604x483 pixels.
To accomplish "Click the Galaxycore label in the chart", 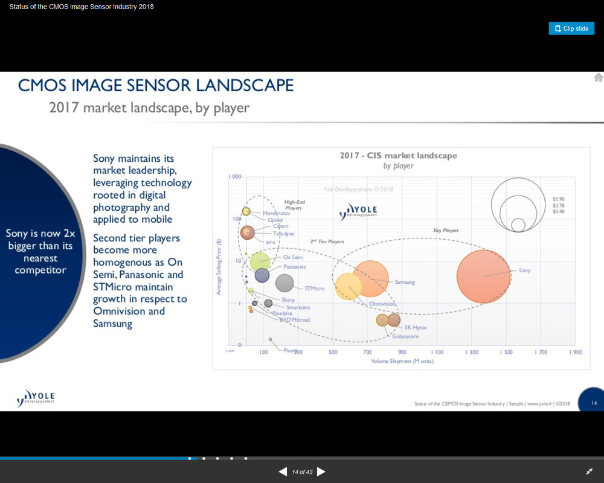I will (405, 336).
